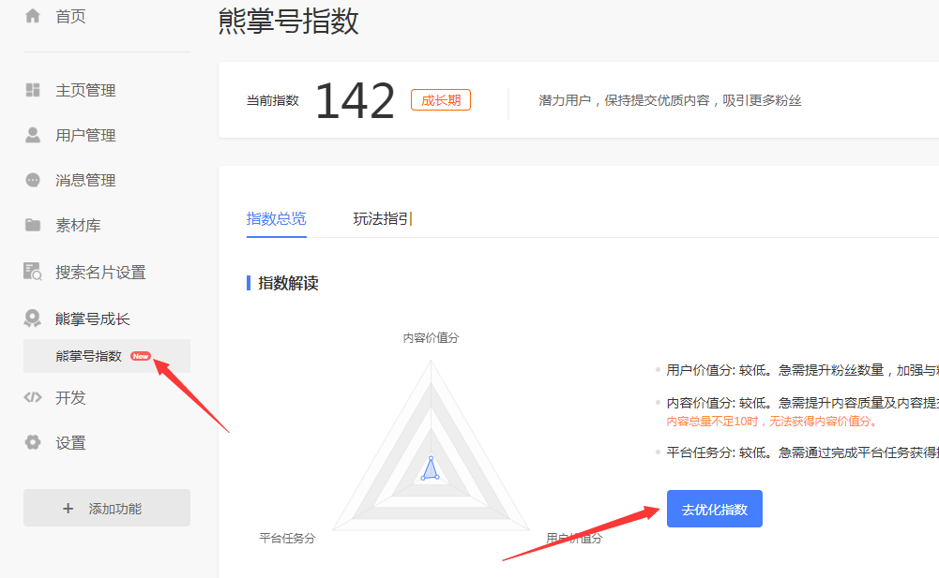
Task: Open 设置 via the gear icon
Action: [x=33, y=442]
